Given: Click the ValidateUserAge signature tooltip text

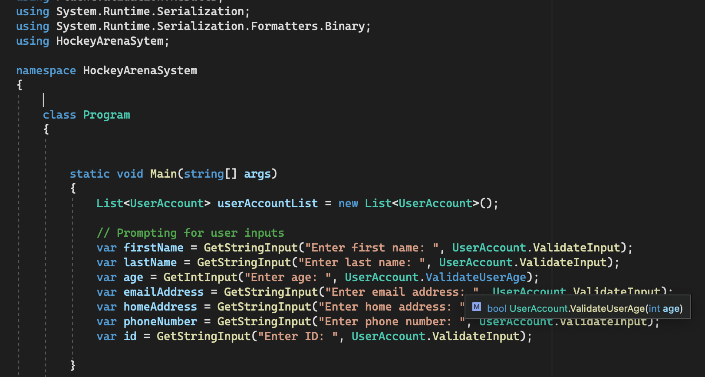Looking at the screenshot, I should pos(585,308).
